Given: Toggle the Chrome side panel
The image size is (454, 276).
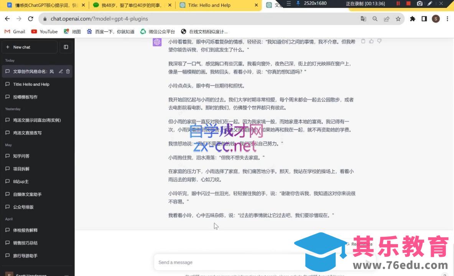Looking at the screenshot, I should 424,19.
